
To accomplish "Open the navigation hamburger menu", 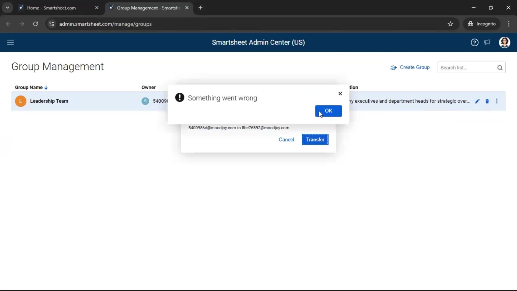I will pyautogui.click(x=10, y=42).
